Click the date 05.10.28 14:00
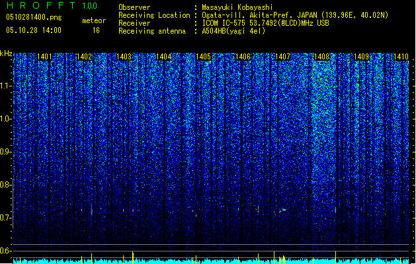416x264 pixels. click(x=34, y=30)
